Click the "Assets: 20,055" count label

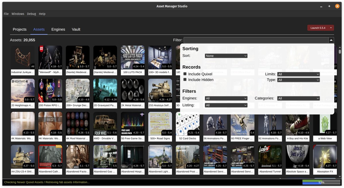point(22,40)
